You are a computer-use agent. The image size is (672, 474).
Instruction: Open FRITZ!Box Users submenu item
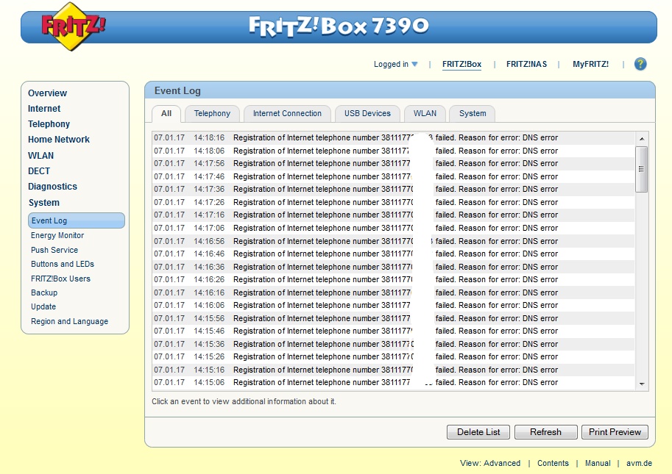pyautogui.click(x=60, y=279)
